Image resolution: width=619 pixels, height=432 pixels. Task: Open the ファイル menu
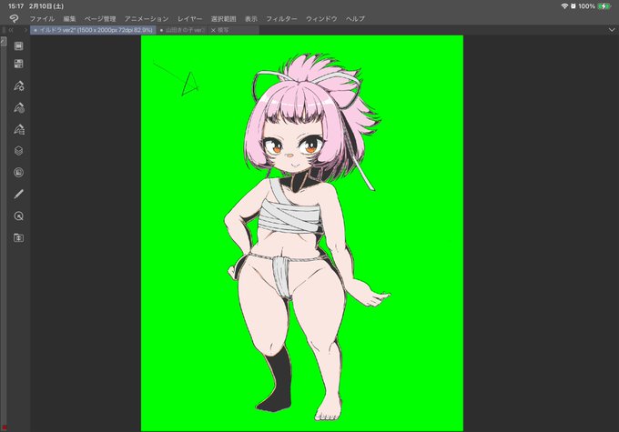42,18
